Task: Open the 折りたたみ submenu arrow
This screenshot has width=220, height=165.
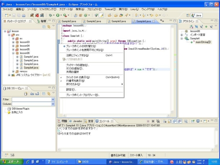Action: tap(122, 84)
